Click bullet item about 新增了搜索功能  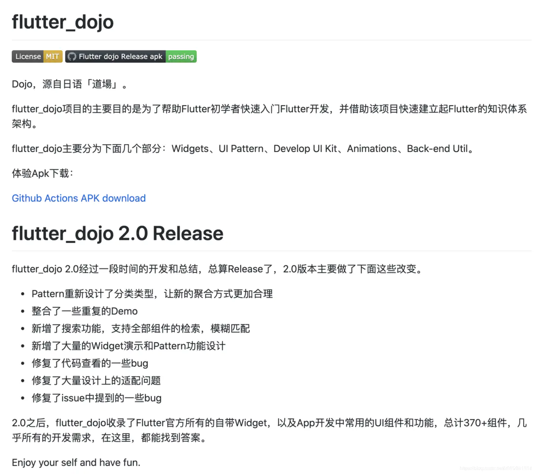(x=141, y=328)
